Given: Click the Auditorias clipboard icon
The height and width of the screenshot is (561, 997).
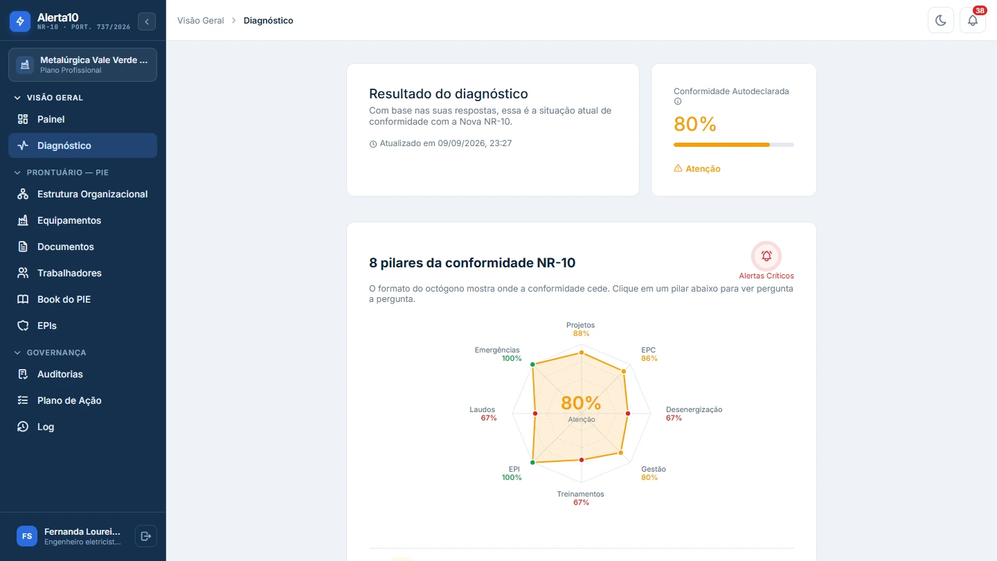Looking at the screenshot, I should tap(23, 374).
